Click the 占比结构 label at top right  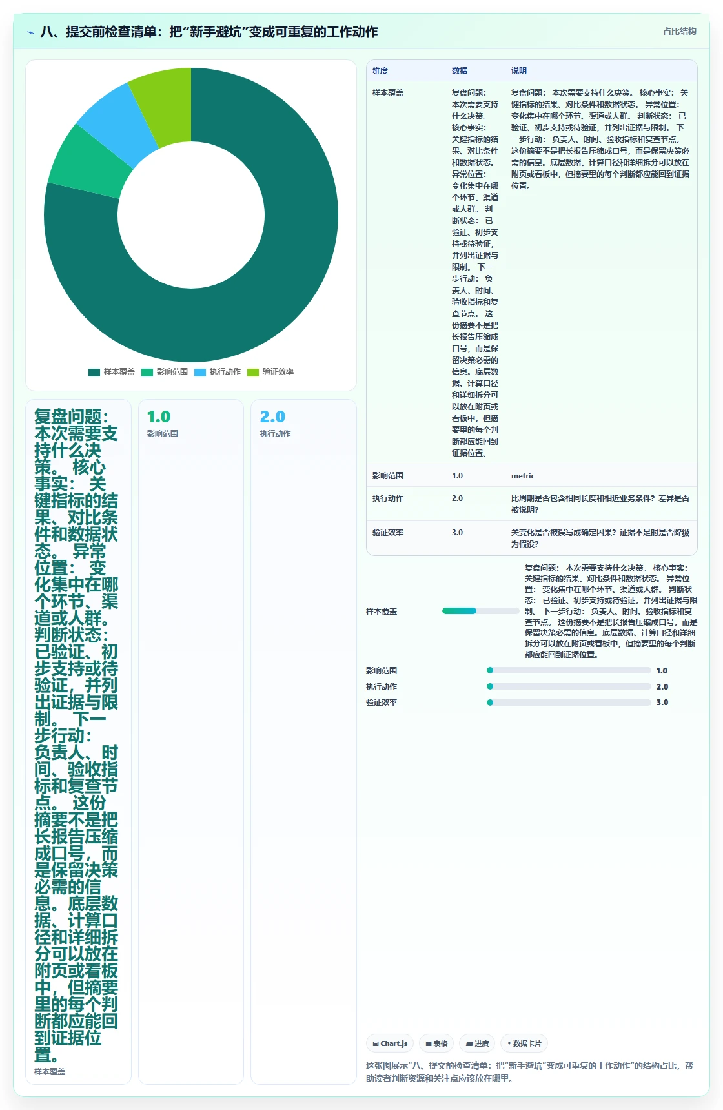[x=680, y=31]
